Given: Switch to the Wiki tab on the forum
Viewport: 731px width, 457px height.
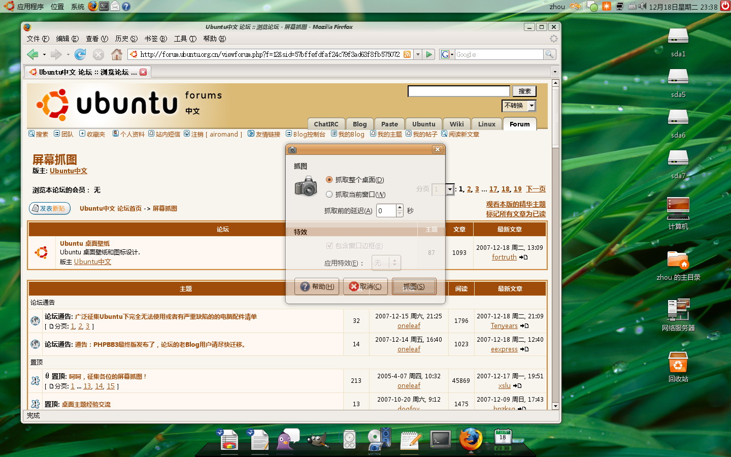Looking at the screenshot, I should tap(457, 124).
